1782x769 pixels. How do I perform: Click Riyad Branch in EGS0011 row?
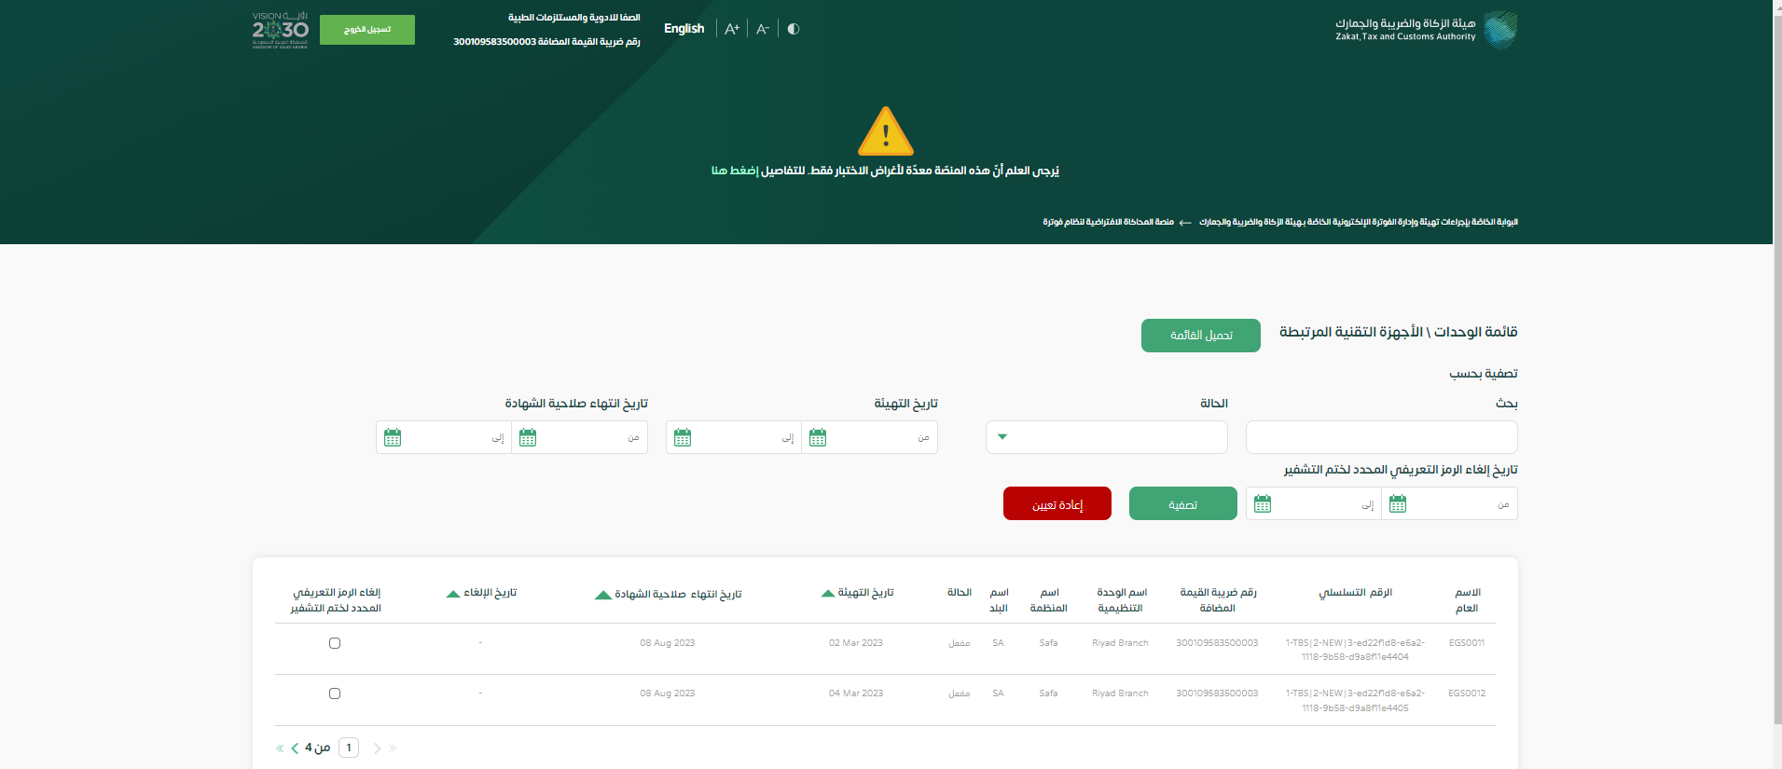(x=1120, y=643)
